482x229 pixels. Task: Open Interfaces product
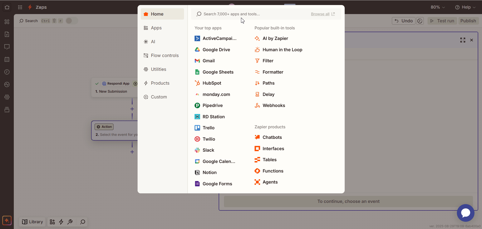269,149
